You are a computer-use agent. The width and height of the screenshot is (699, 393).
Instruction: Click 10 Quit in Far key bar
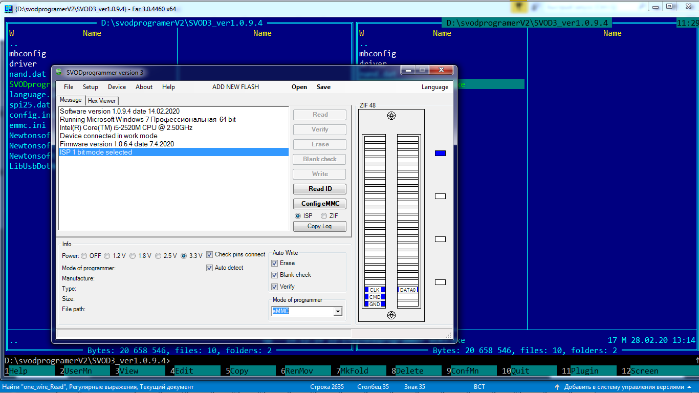(x=529, y=371)
